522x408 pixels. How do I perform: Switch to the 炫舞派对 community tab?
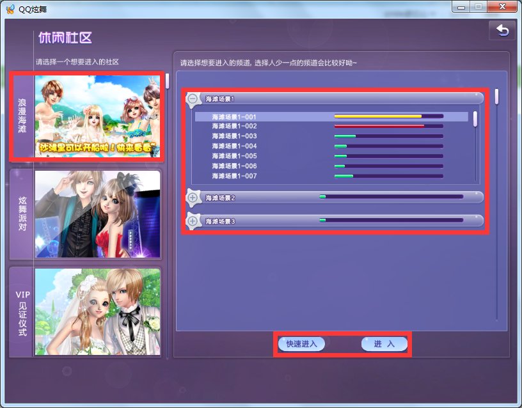click(21, 212)
